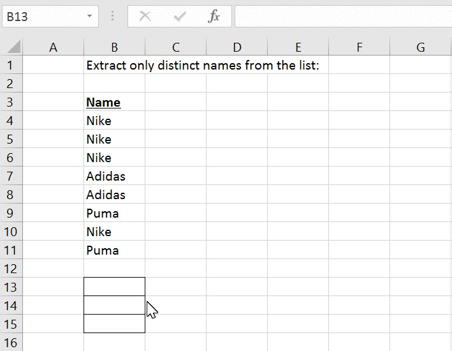The width and height of the screenshot is (452, 351).
Task: Select column G header
Action: click(420, 47)
